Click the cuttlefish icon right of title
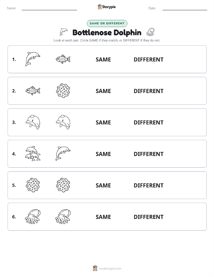 (x=150, y=32)
